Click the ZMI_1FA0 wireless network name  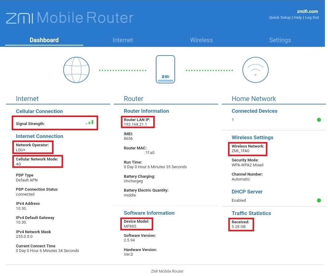click(240, 151)
